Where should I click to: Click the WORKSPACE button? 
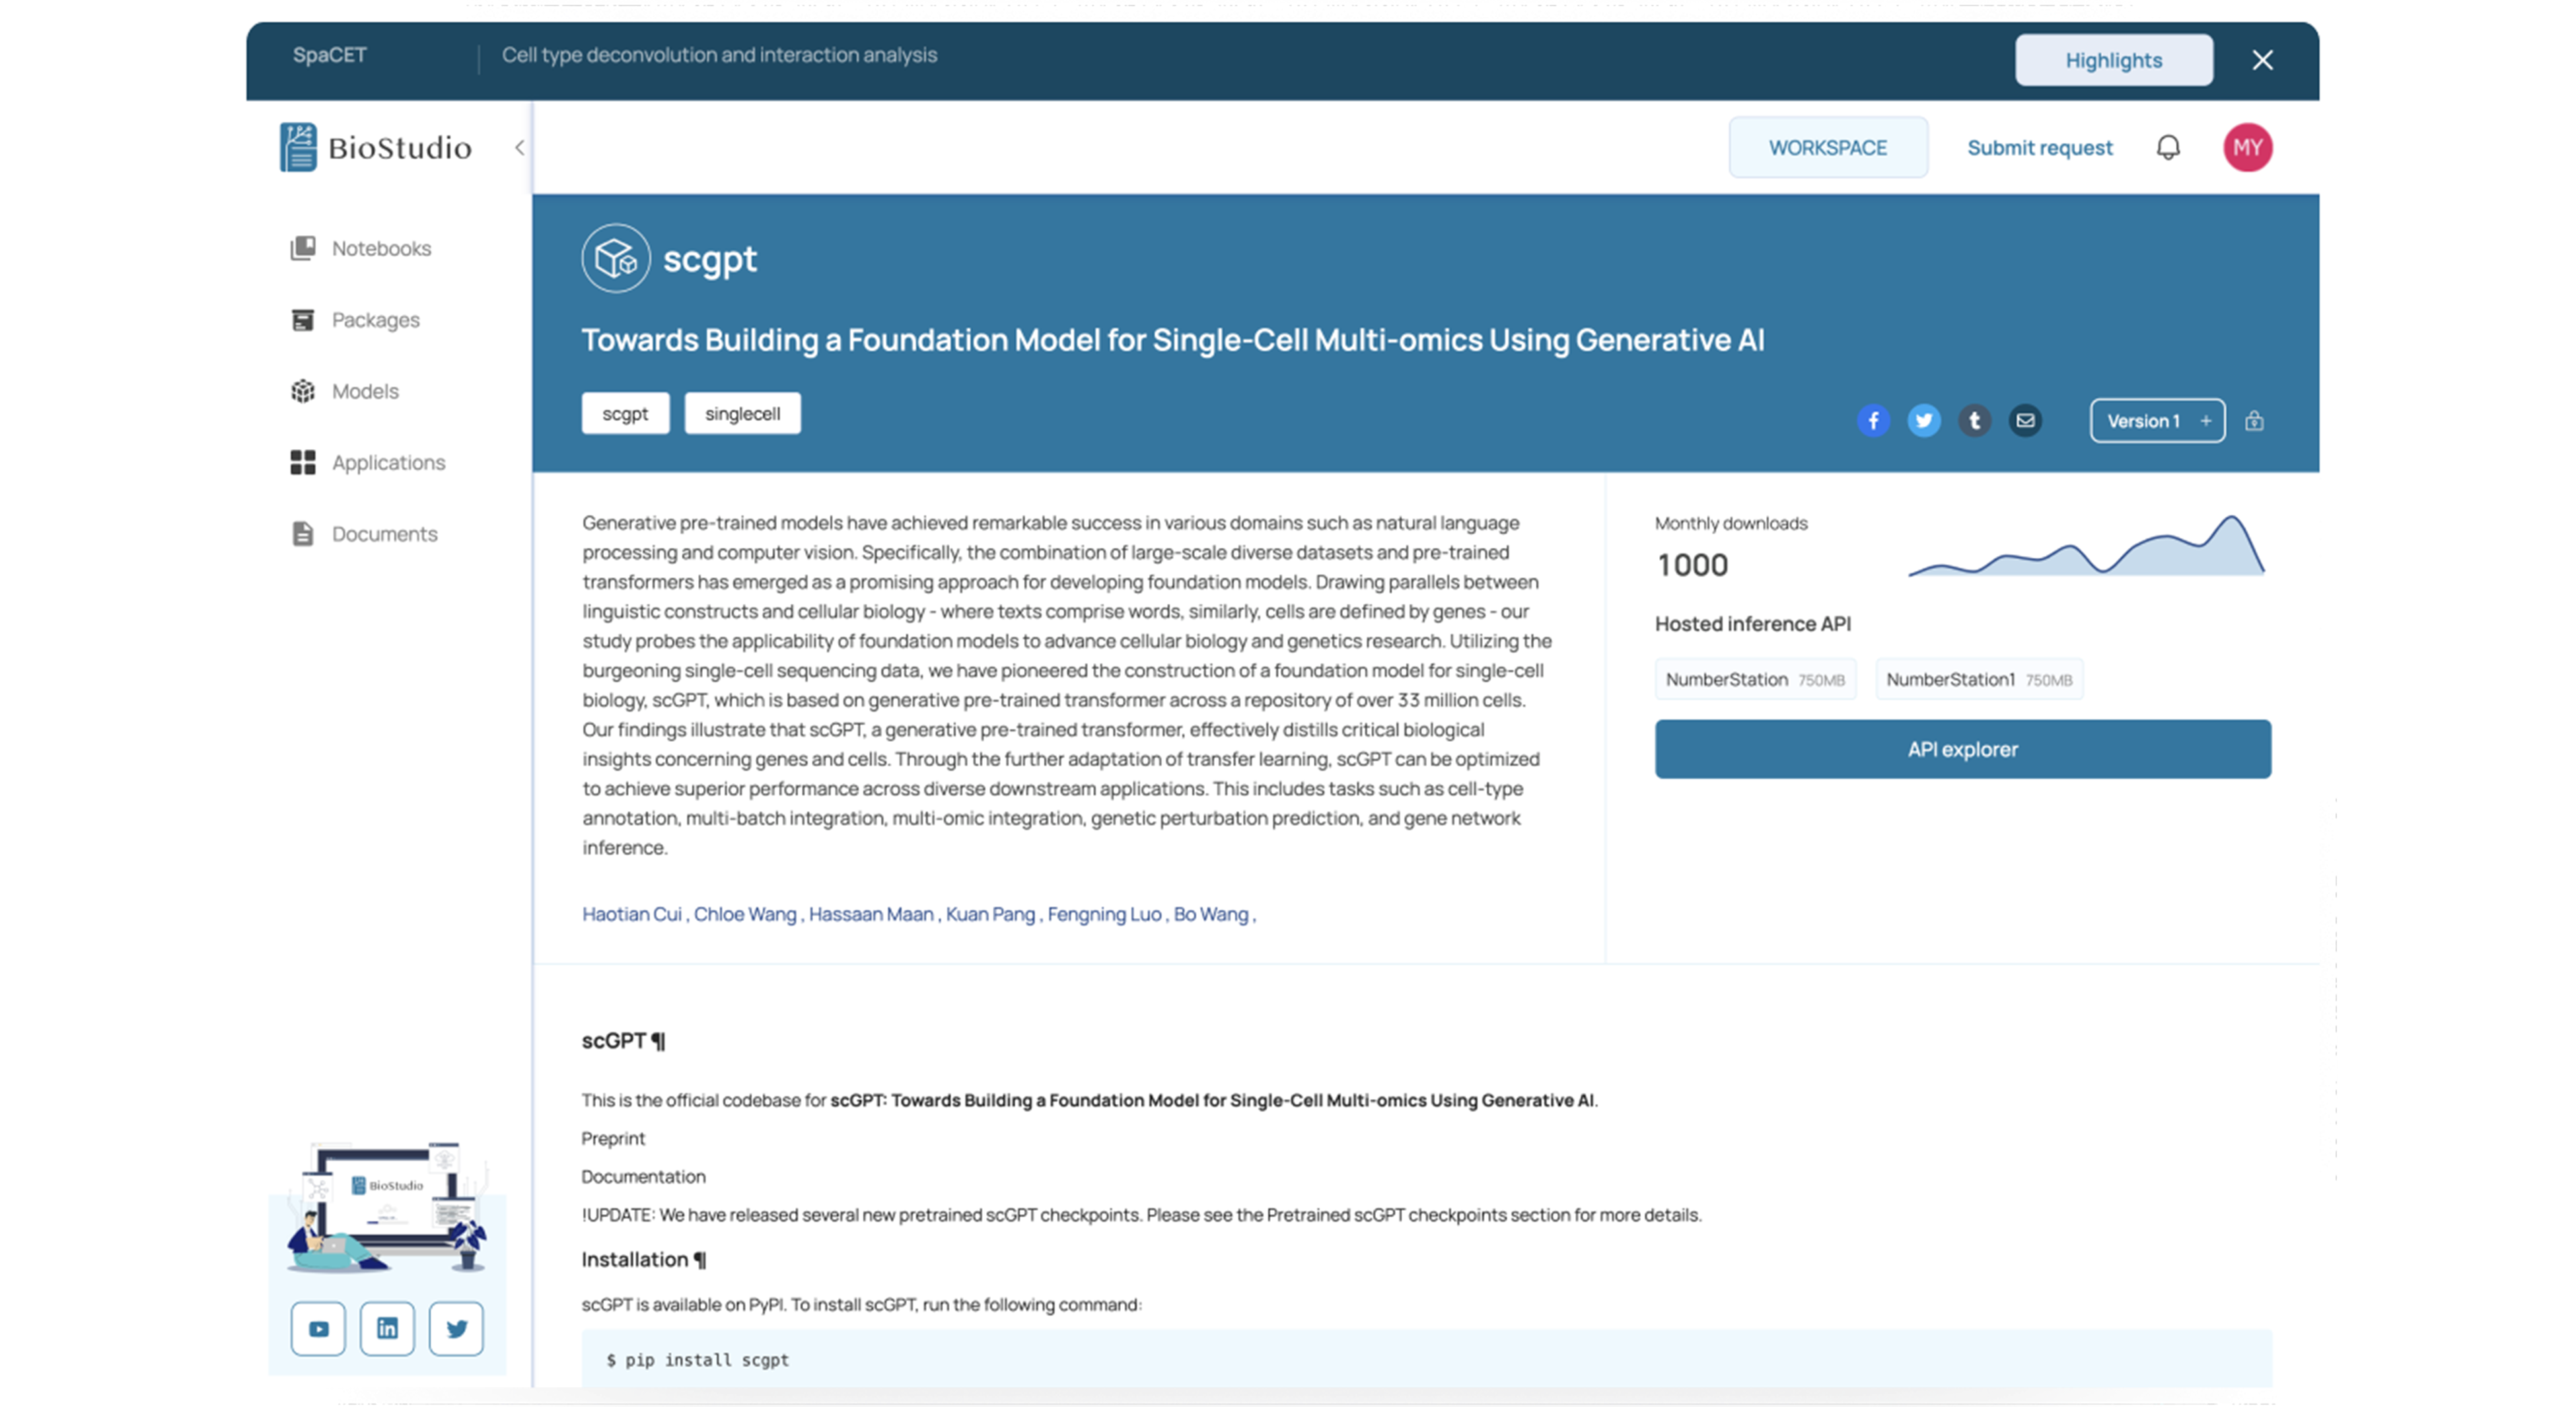(x=1828, y=147)
